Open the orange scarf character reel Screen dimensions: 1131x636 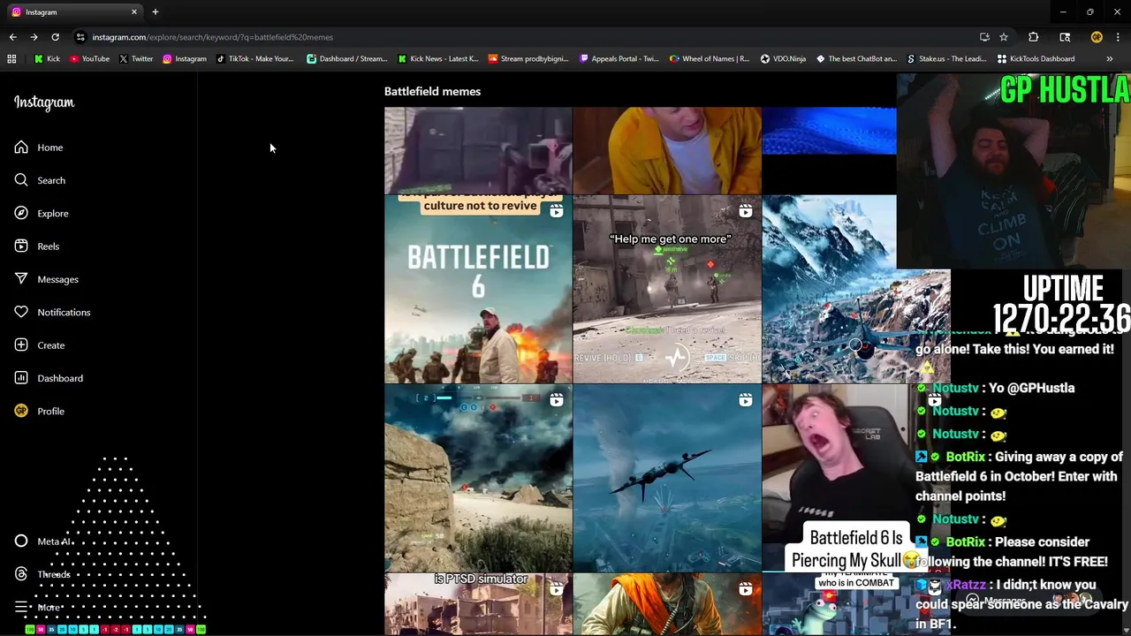(667, 604)
